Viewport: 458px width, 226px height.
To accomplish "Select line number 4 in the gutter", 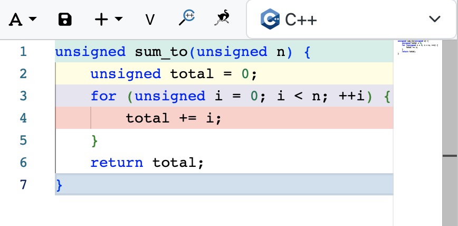I will [23, 118].
